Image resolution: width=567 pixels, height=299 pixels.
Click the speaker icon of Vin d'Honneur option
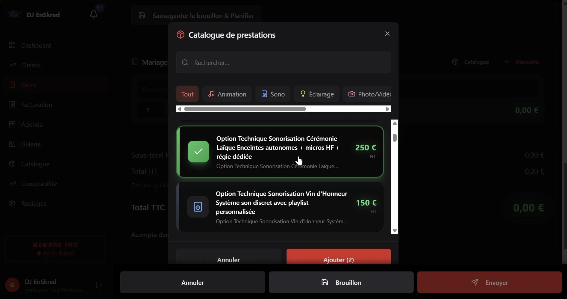tap(198, 207)
